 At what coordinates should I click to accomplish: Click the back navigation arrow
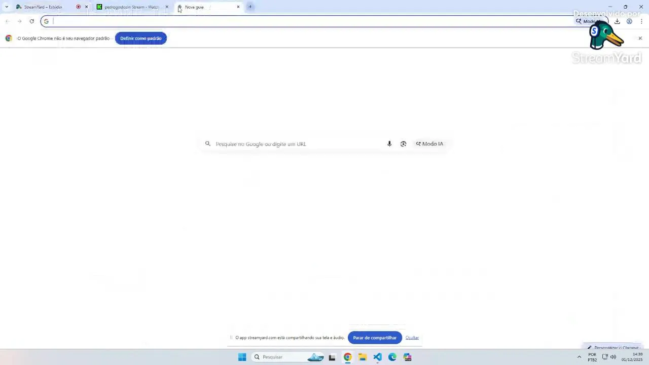tap(7, 21)
